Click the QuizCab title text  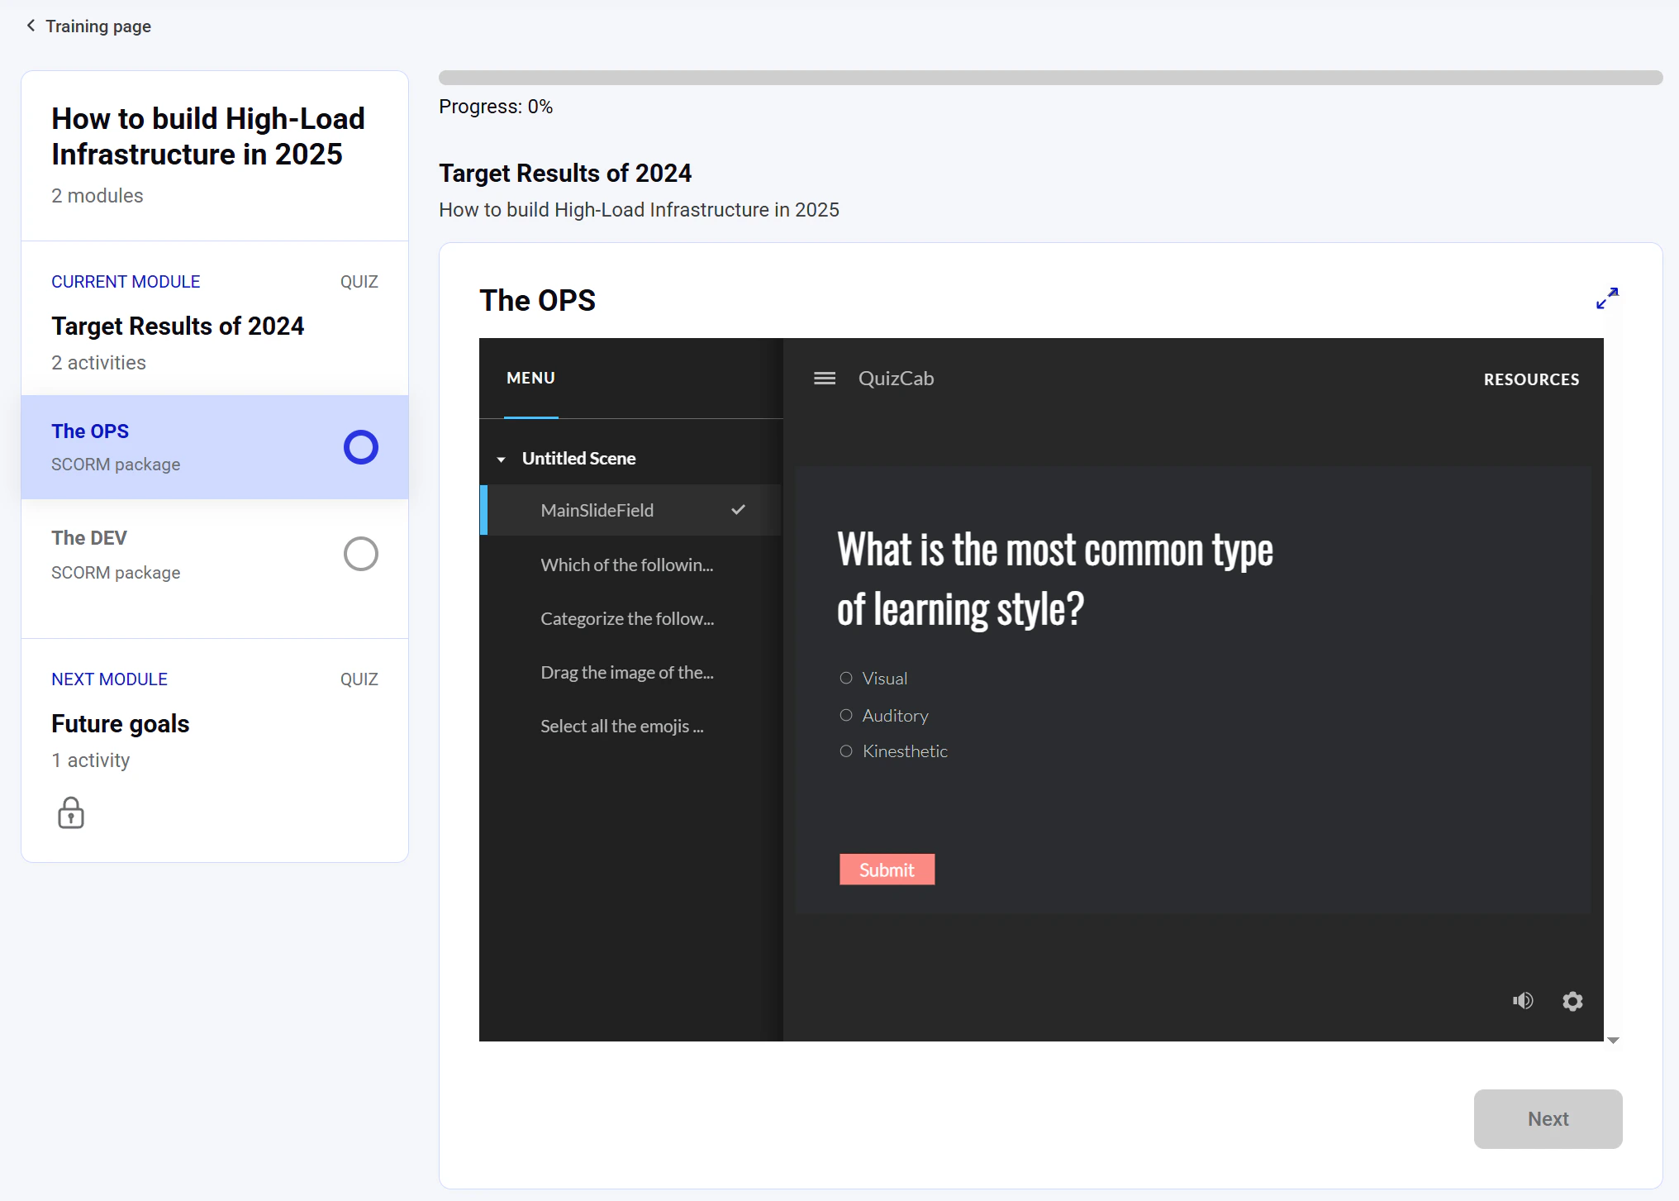[896, 379]
